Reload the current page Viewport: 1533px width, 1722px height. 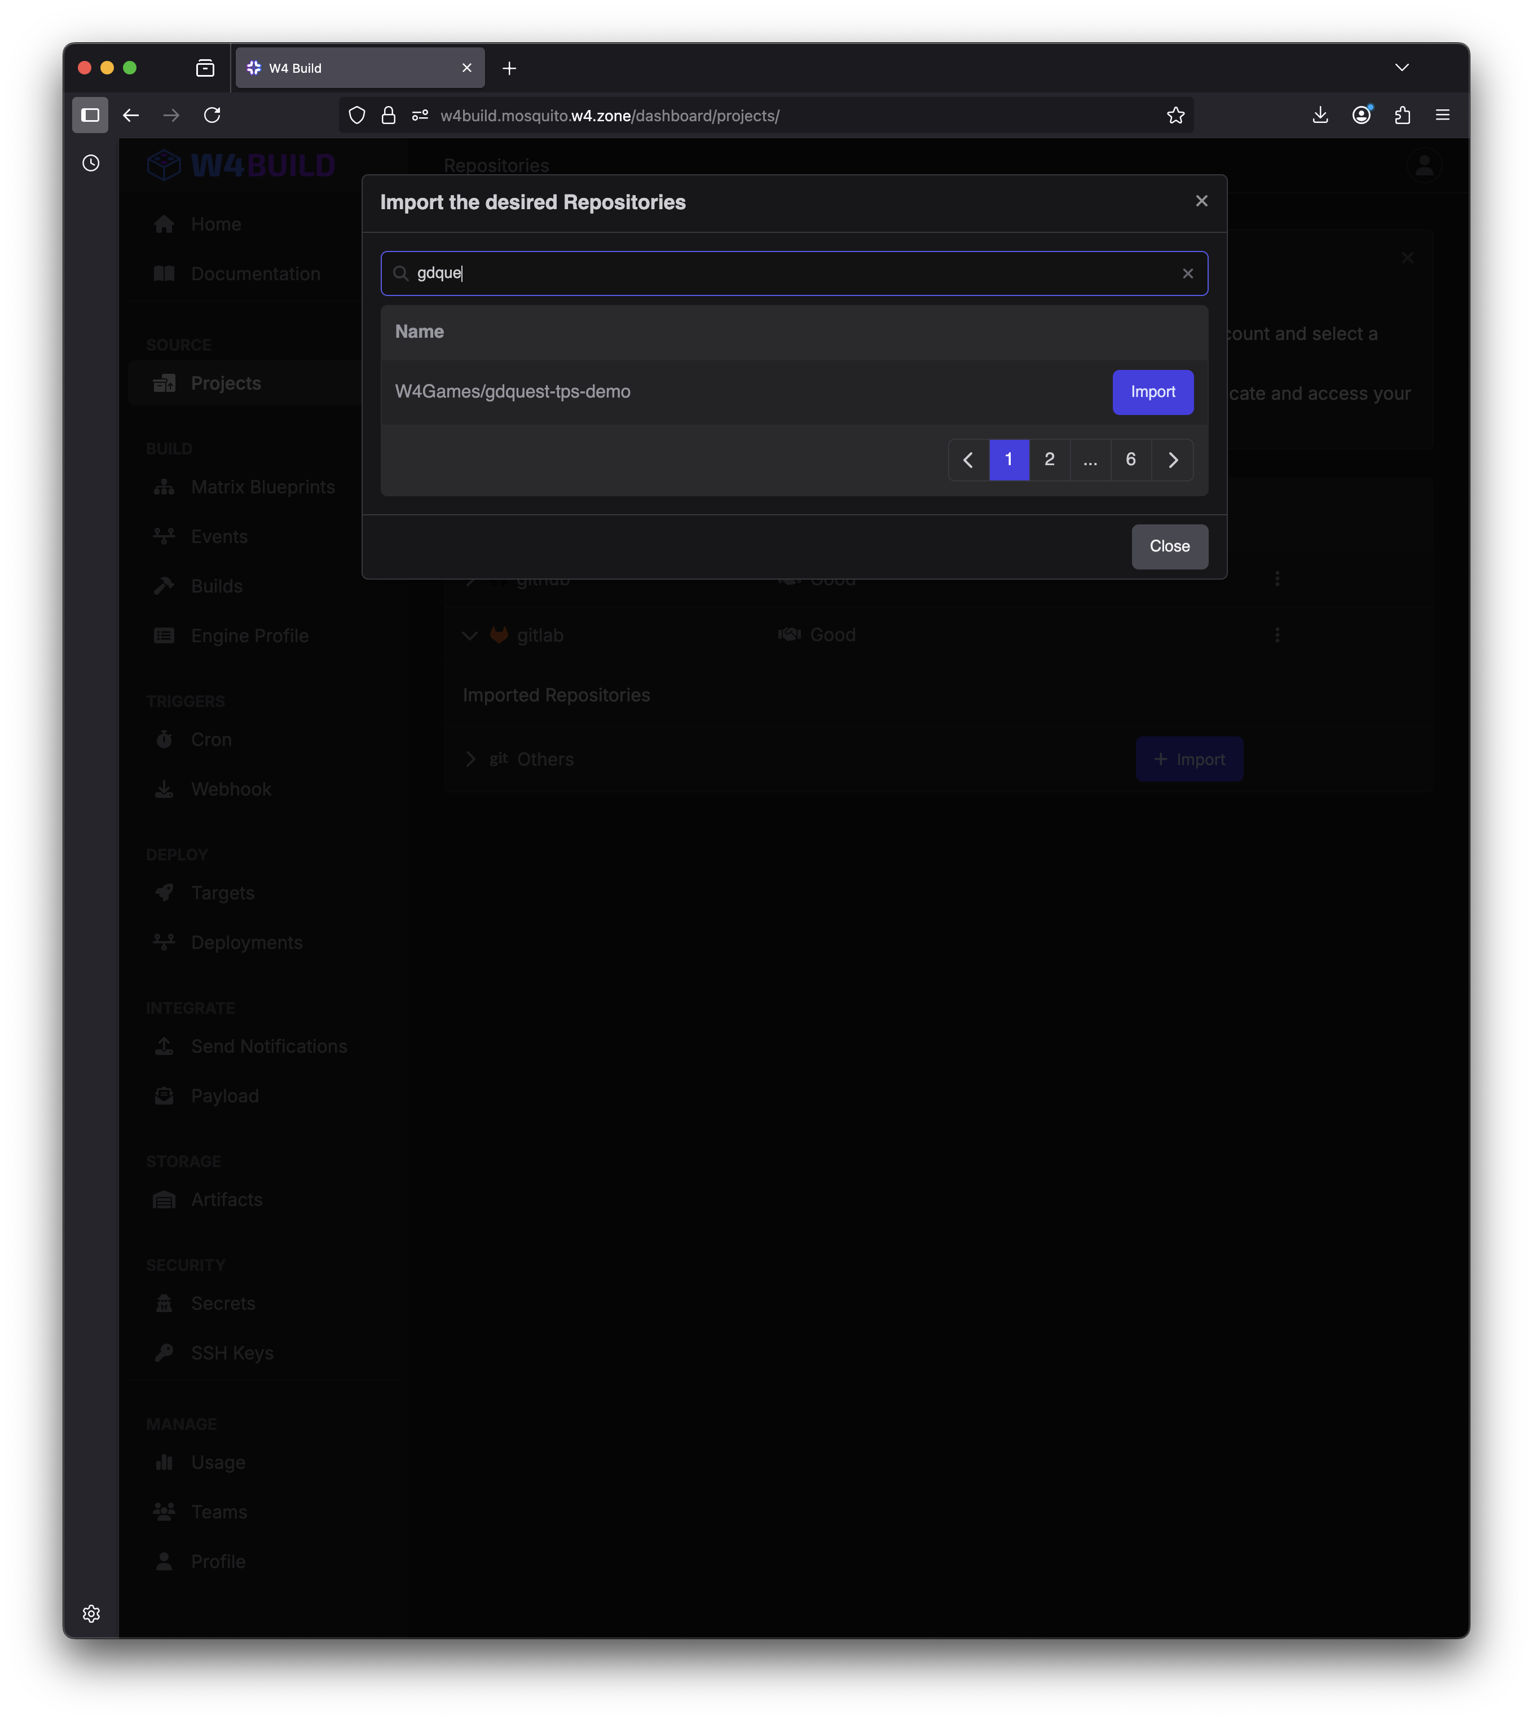click(x=213, y=116)
